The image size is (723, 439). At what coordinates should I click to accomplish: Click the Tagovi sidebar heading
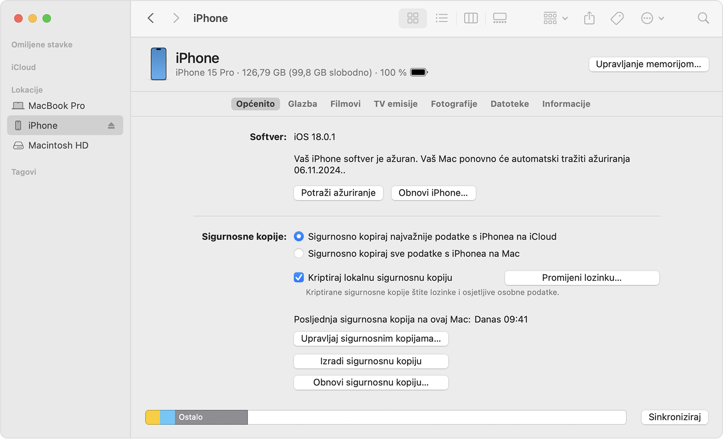click(x=24, y=172)
